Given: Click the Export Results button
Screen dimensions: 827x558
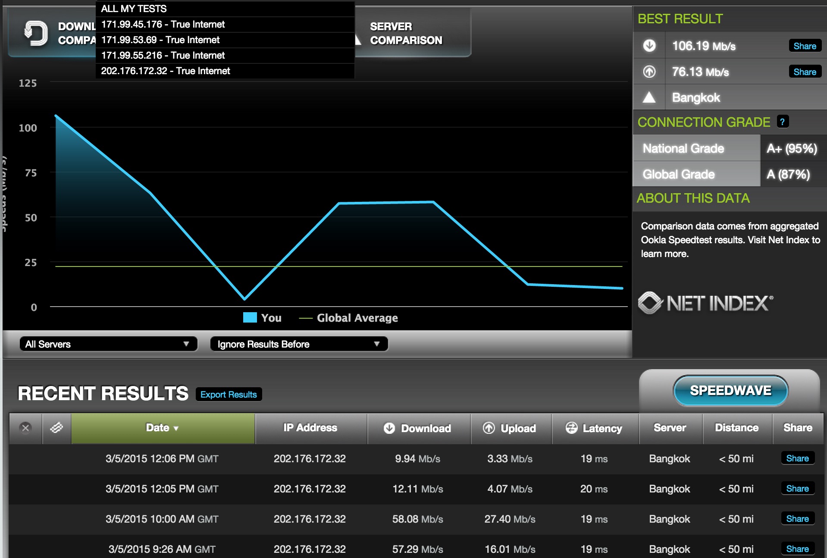Looking at the screenshot, I should 229,395.
